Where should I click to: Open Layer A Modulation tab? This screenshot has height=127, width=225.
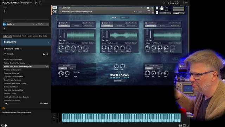tap(88, 26)
